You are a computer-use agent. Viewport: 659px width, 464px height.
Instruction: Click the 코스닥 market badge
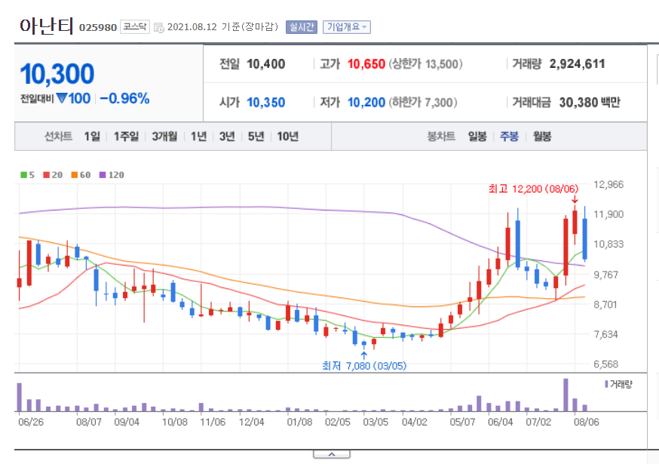point(135,27)
